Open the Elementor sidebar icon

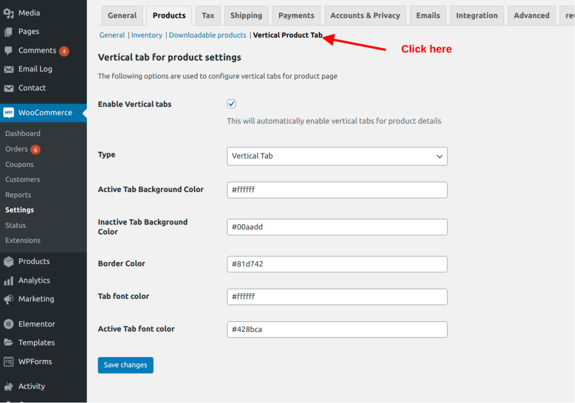(9, 323)
